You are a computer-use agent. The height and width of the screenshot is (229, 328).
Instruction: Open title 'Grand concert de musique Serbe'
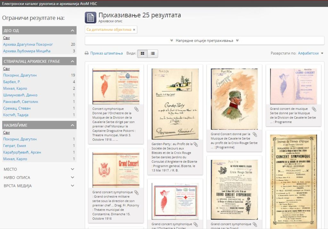tap(293, 115)
